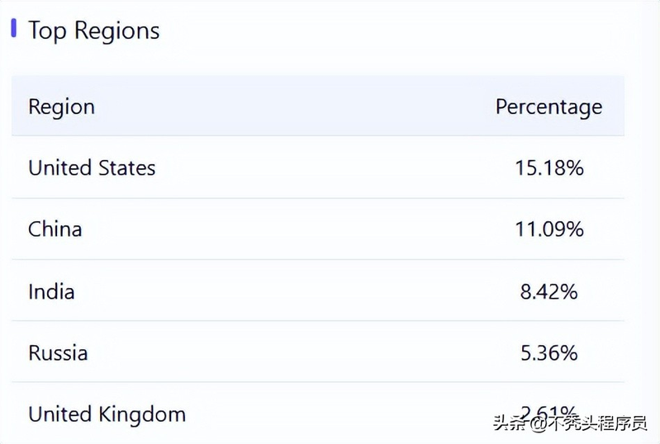The height and width of the screenshot is (444, 660).
Task: Click the word 'States' in the first row
Action: (126, 168)
